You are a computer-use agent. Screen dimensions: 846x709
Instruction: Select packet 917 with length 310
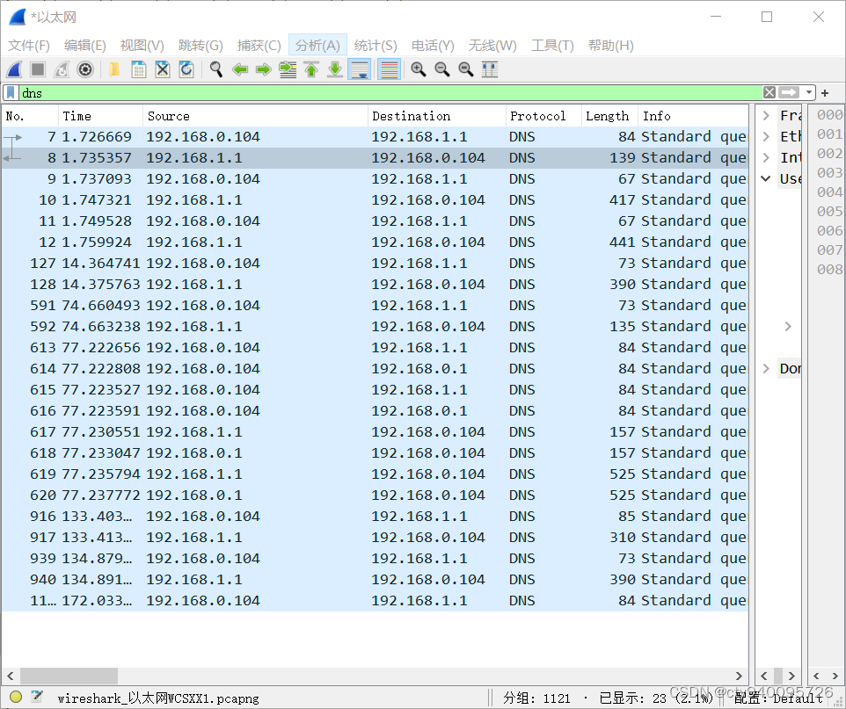click(x=375, y=537)
